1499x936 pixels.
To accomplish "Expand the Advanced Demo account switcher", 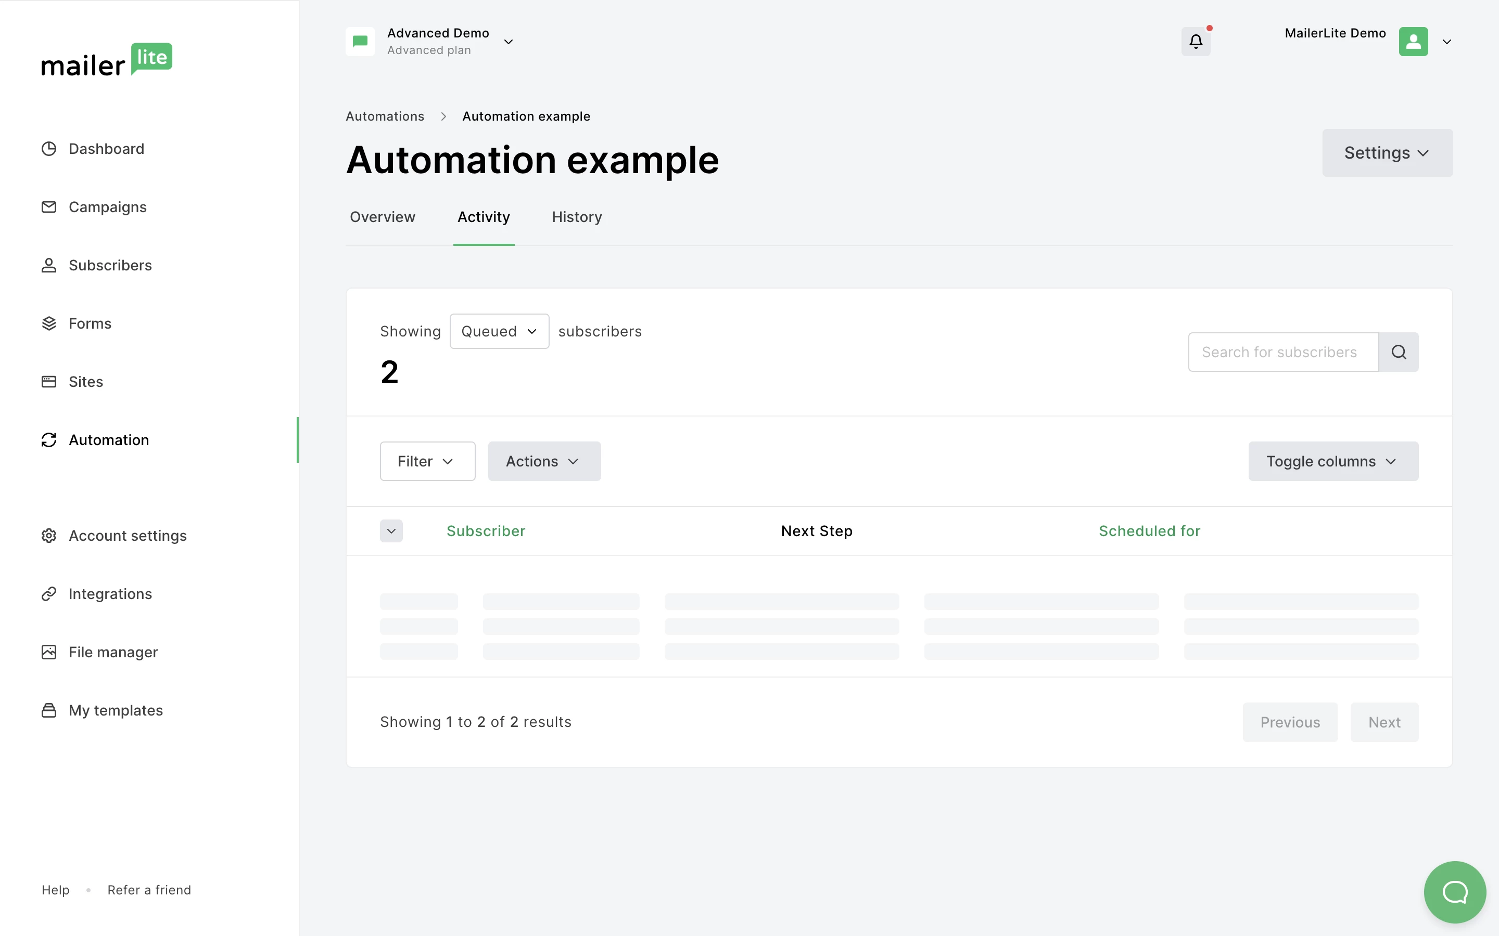I will click(x=508, y=42).
